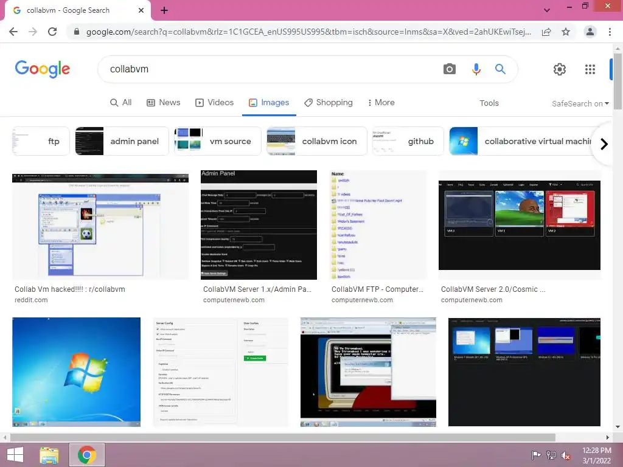Click the muted volume tray icon

[566, 455]
